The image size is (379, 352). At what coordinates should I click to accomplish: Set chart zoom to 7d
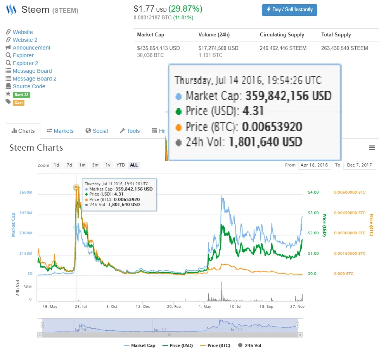click(x=69, y=165)
